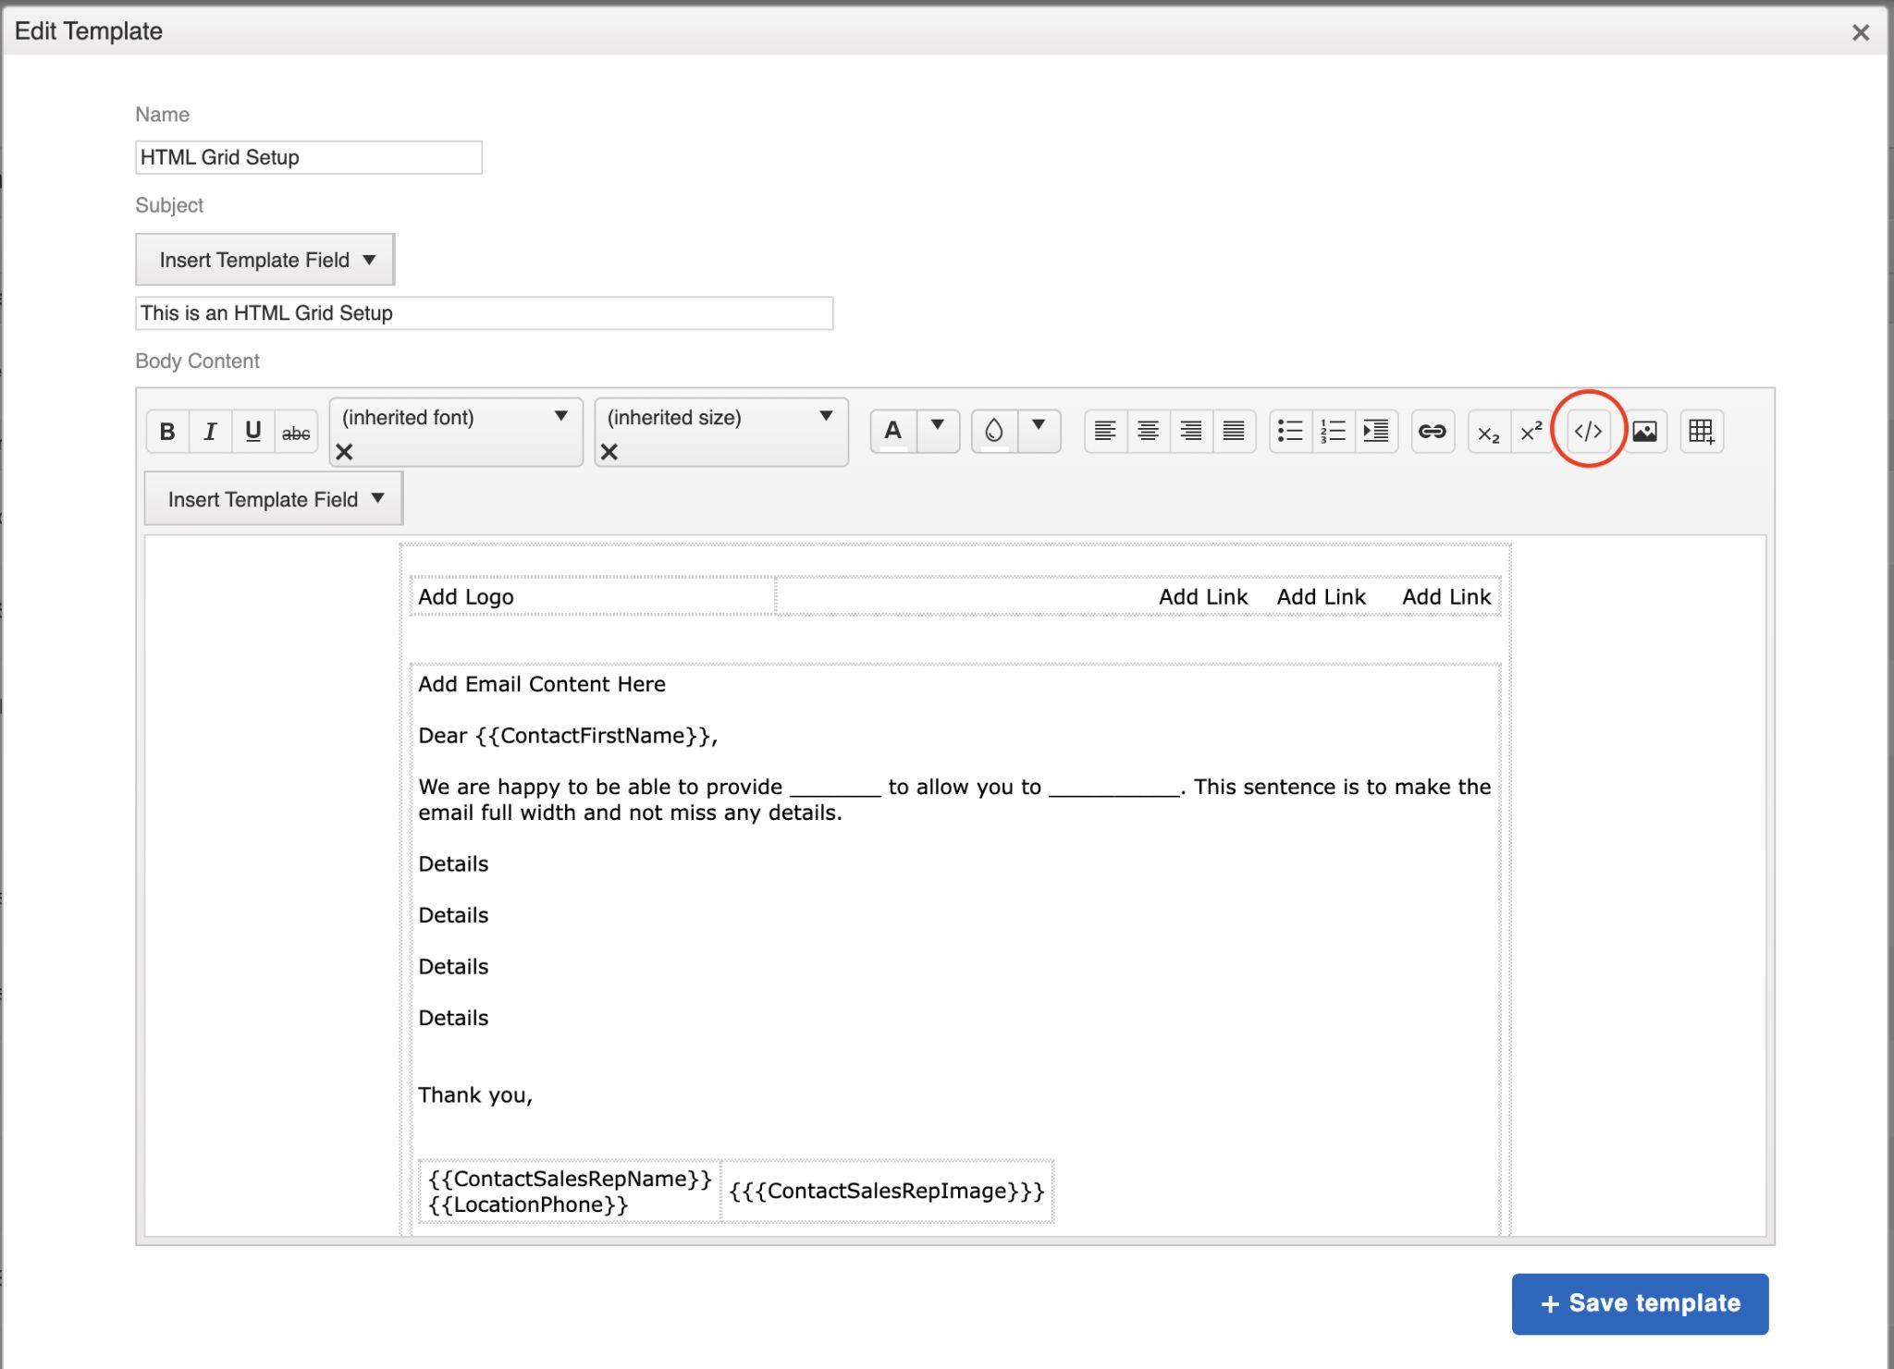
Task: Apply the superscript format
Action: 1531,431
